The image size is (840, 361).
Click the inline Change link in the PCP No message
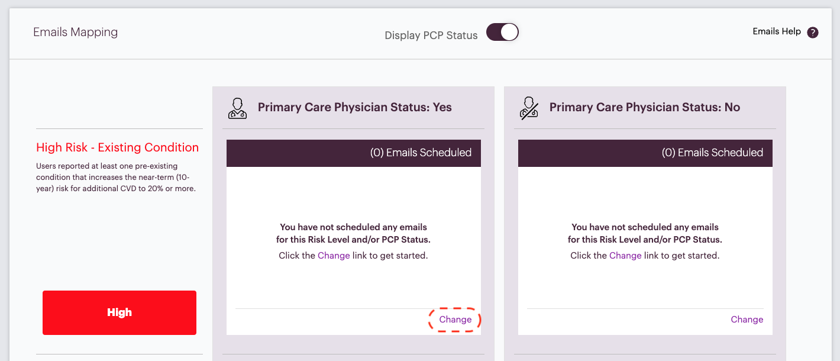coord(625,256)
